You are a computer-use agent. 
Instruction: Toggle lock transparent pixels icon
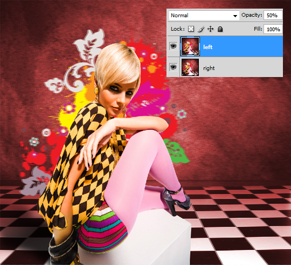[x=191, y=29]
